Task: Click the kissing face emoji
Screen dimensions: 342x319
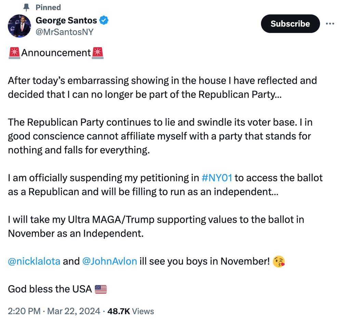Action: 279,261
